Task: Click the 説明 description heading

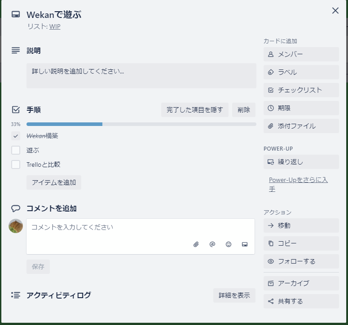Action: pos(34,51)
